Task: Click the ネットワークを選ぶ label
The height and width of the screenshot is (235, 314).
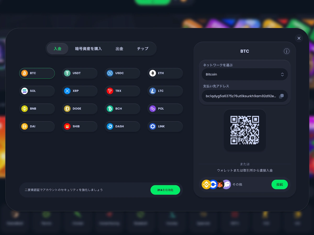Action: (218, 65)
